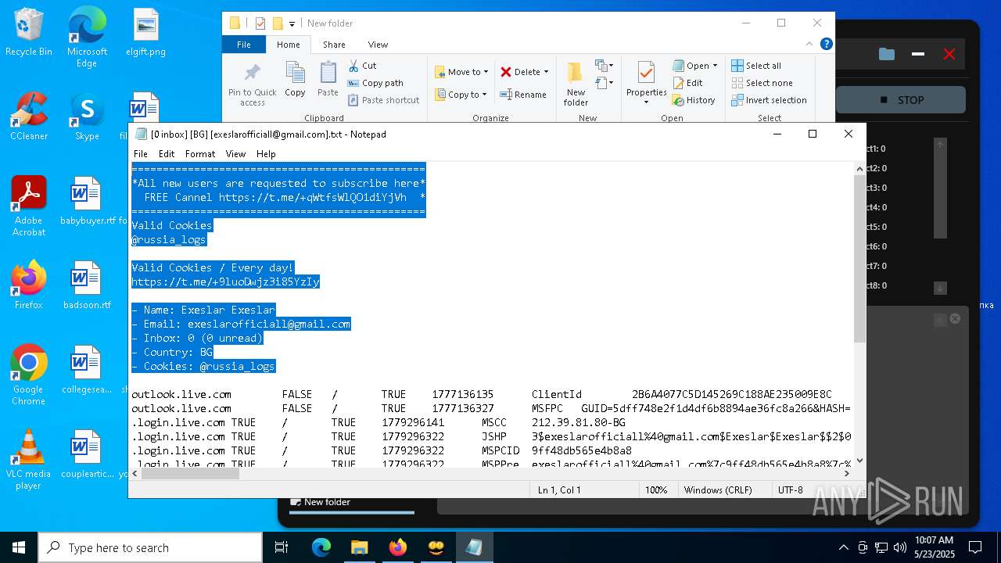Click Rename in Organize group
Image resolution: width=1001 pixels, height=563 pixels.
point(523,95)
